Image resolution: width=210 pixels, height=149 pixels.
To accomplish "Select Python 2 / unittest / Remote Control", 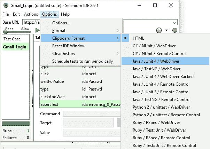I will point(165,115).
